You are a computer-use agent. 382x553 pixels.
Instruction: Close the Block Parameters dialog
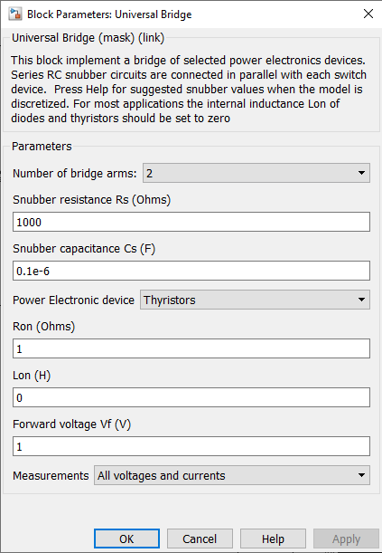click(368, 14)
